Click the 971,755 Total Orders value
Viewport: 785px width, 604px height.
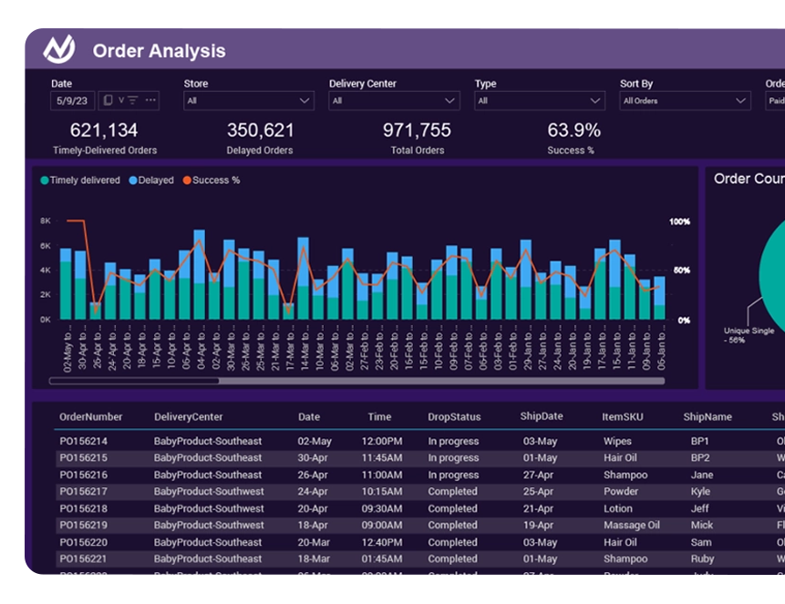[417, 130]
